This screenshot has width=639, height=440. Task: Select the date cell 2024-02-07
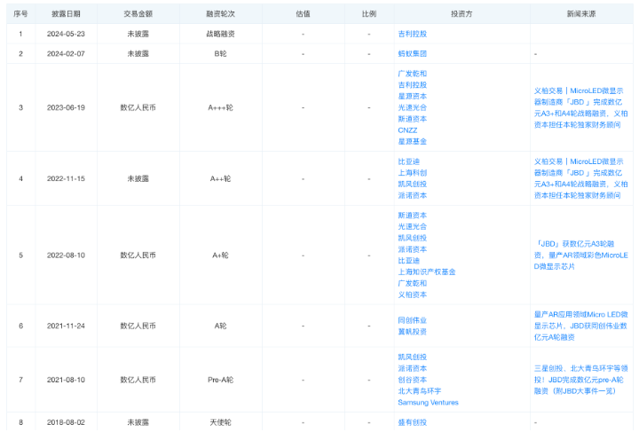pos(66,54)
